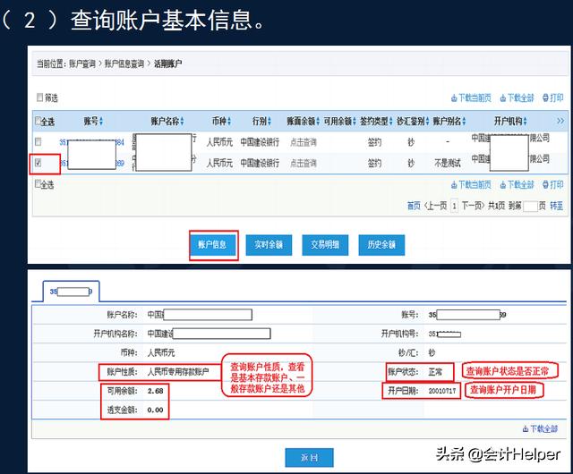Screen dimensions: 573x474
Task: Expand more columns with the double-arrow icon
Action: 560,121
